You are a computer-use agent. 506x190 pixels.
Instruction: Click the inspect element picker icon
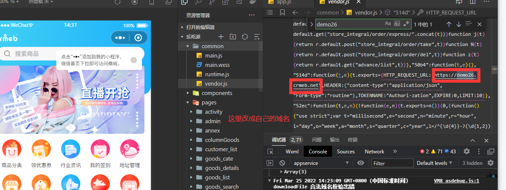click(271, 151)
